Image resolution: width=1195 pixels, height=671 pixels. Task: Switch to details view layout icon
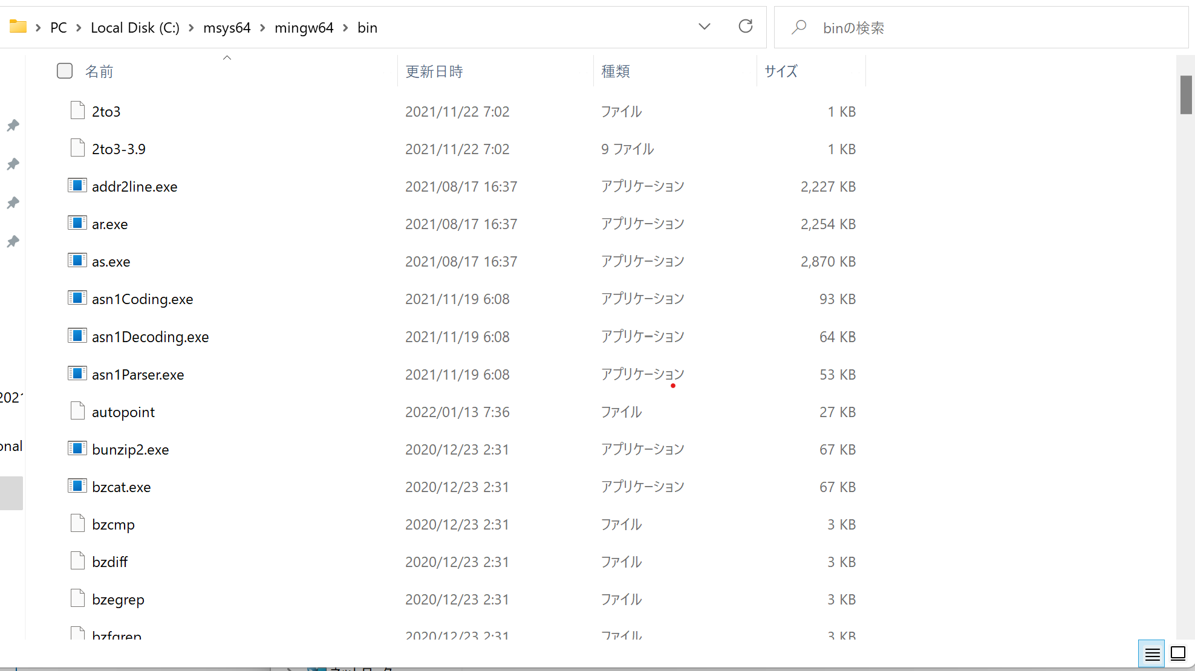tap(1151, 653)
